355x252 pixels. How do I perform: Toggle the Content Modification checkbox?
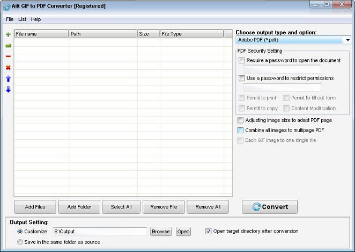pyautogui.click(x=286, y=109)
